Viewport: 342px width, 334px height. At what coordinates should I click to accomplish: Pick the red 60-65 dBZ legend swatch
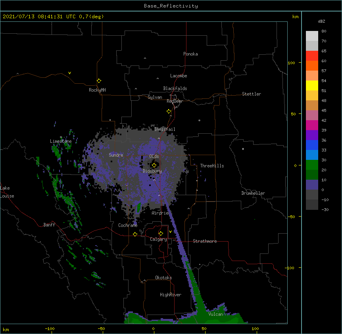pos(312,56)
